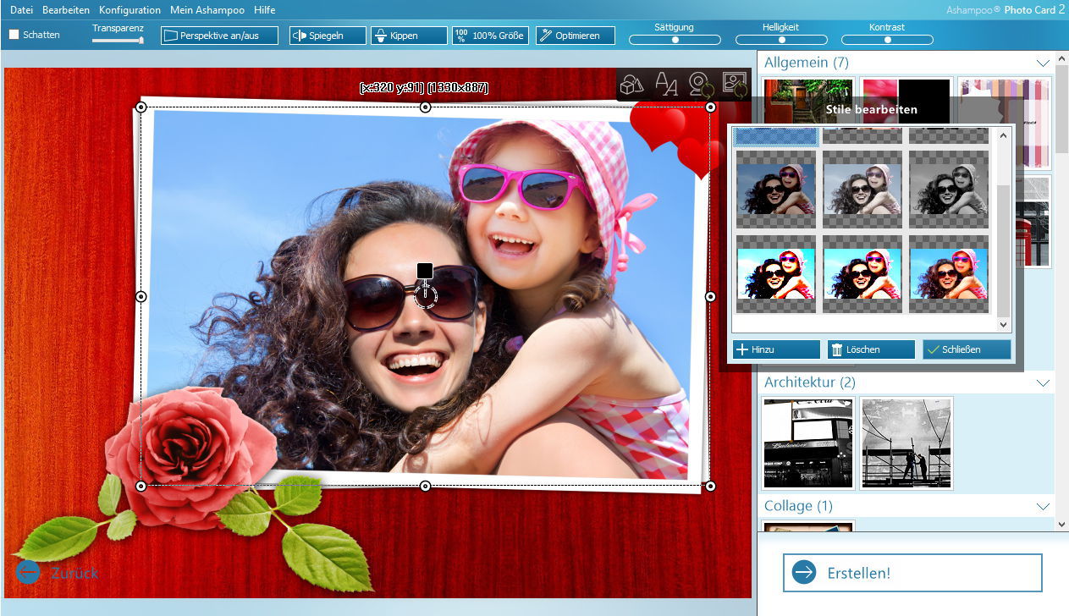Click the Optimieren magic wand button
Screen dimensions: 1069x616
pos(575,36)
